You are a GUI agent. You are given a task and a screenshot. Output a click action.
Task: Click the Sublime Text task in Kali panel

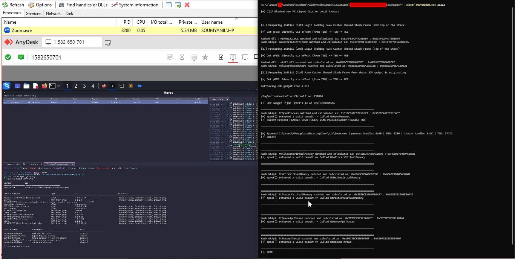(130, 86)
